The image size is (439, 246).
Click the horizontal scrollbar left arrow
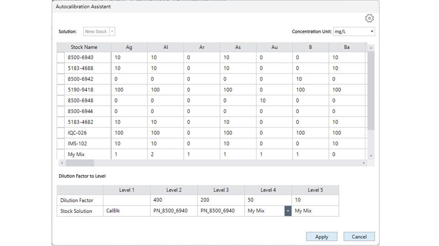click(x=60, y=163)
